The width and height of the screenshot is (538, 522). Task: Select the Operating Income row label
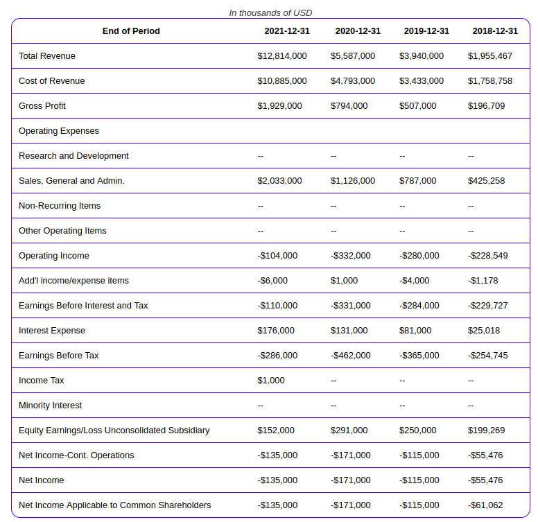(54, 256)
